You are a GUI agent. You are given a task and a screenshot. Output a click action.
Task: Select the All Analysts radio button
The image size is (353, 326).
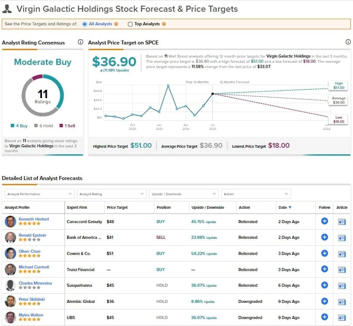tap(85, 24)
